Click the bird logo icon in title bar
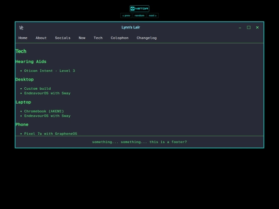279x209 pixels. click(x=21, y=27)
